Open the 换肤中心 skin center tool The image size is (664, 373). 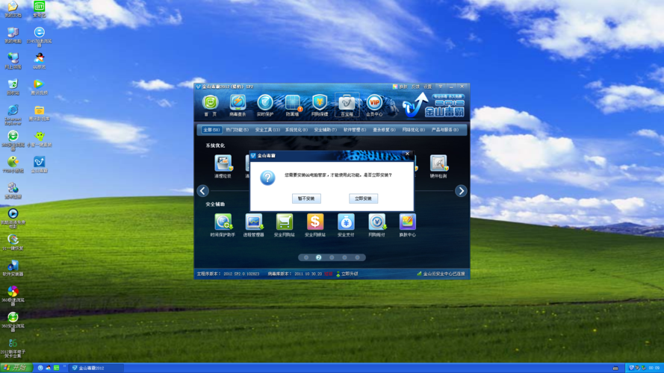click(407, 224)
